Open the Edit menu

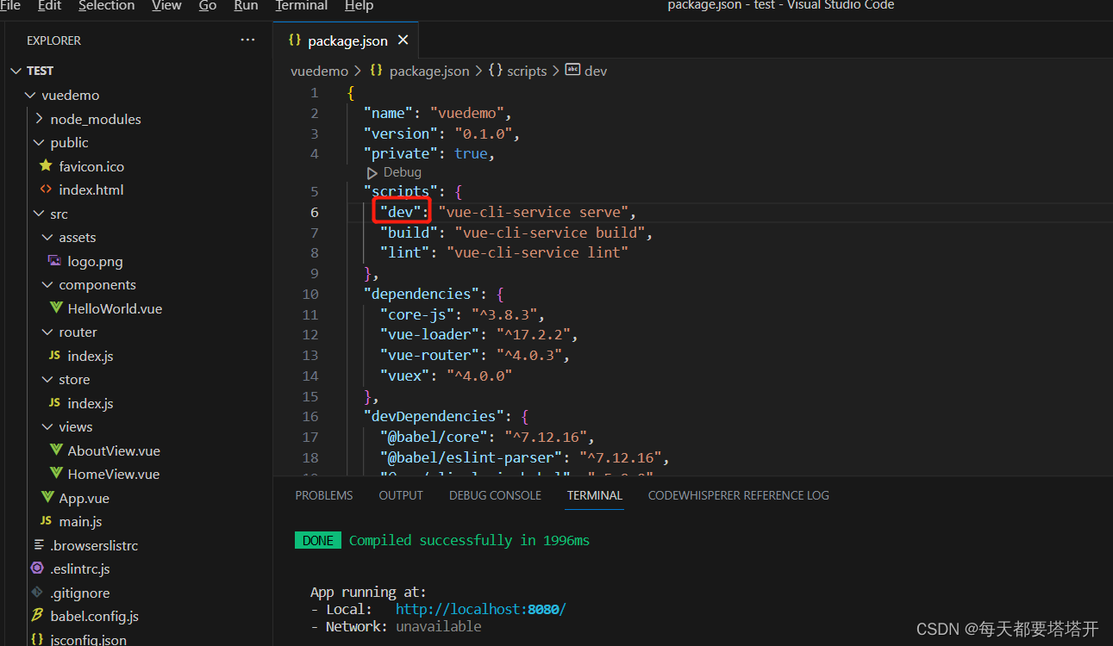coord(49,5)
